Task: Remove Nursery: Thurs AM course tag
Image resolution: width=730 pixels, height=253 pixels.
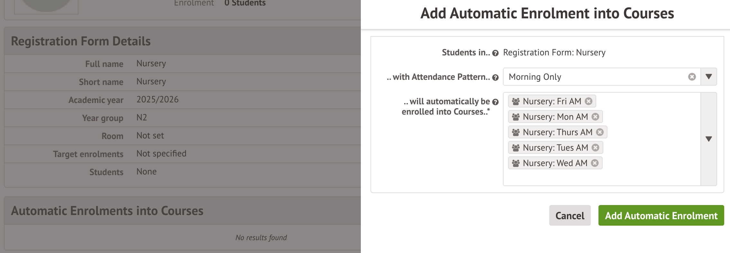Action: coord(600,132)
